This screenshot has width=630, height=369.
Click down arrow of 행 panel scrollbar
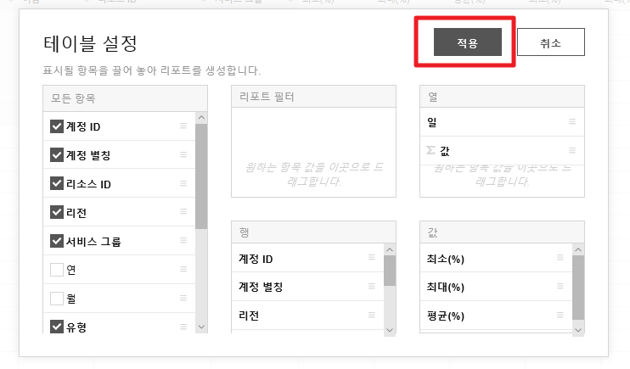click(x=390, y=328)
